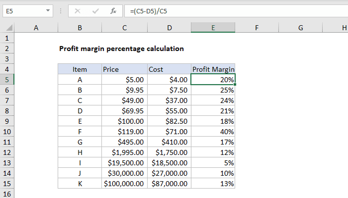Select the Item header cell
Screen dimensions: 348x198
tap(80, 69)
